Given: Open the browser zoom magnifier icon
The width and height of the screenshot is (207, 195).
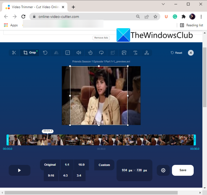Looking at the screenshot, I should (x=138, y=17).
